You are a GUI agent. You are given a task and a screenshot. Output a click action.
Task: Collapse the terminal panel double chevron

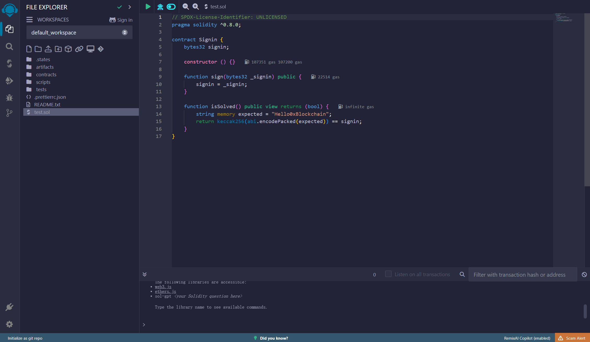[x=145, y=274]
